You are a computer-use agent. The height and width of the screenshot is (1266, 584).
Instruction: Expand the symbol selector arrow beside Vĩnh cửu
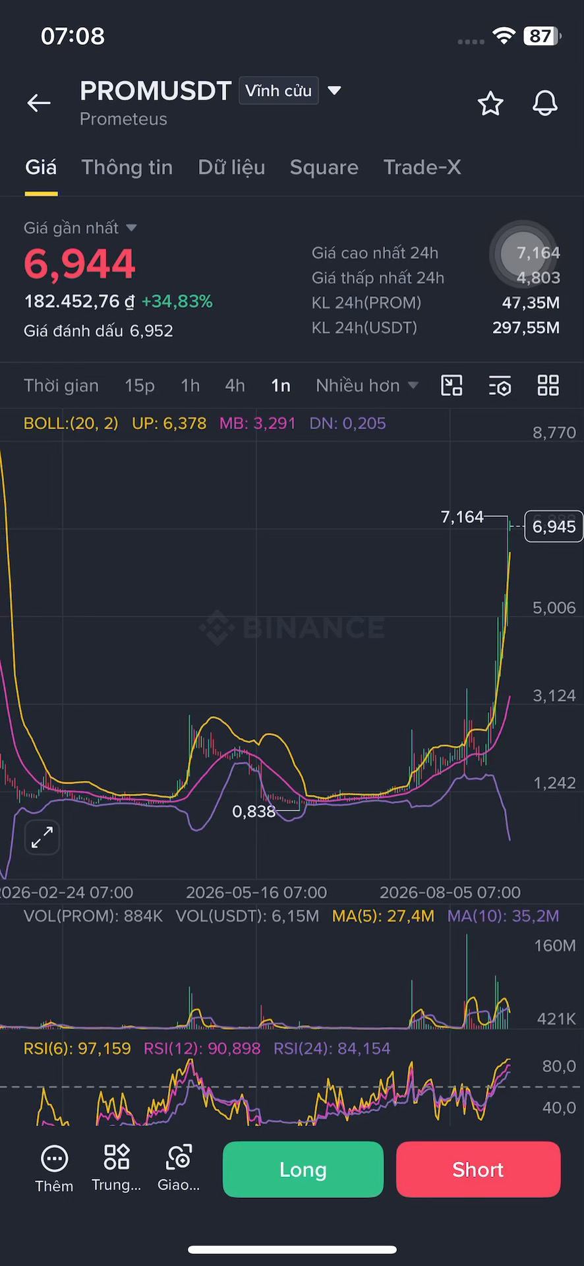pos(335,90)
